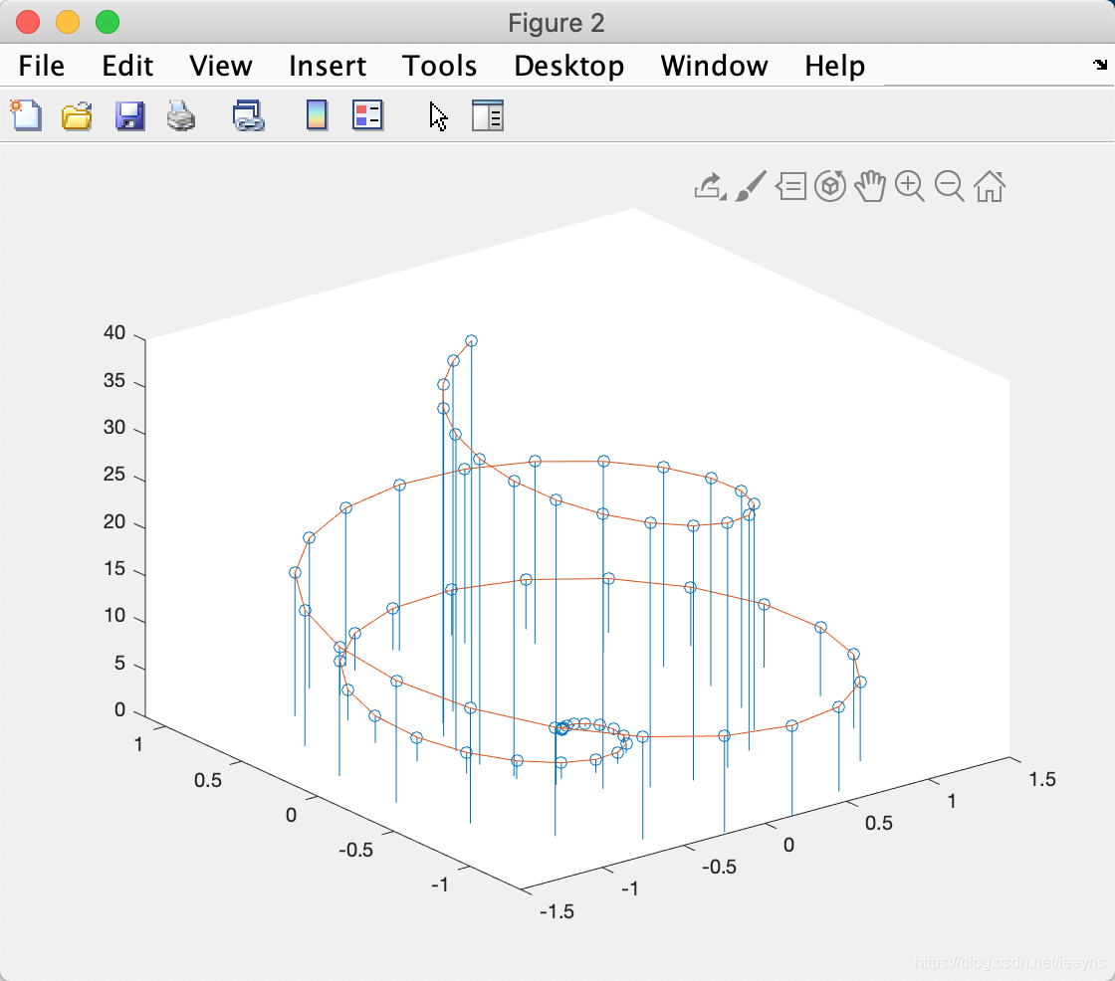Image resolution: width=1115 pixels, height=981 pixels.
Task: Print the figure with the printer icon
Action: click(181, 115)
